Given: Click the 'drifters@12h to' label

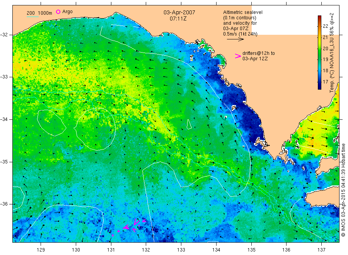Looking at the screenshot, I should pyautogui.click(x=259, y=53).
